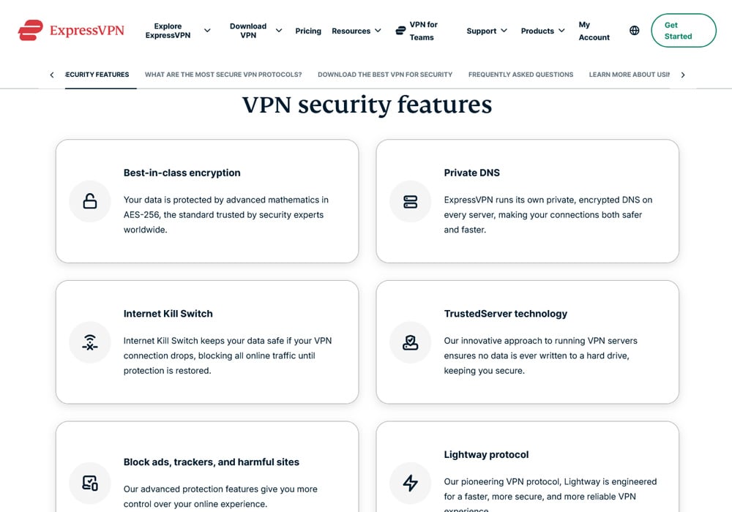Click the Get Started button
The width and height of the screenshot is (732, 512).
point(682,30)
